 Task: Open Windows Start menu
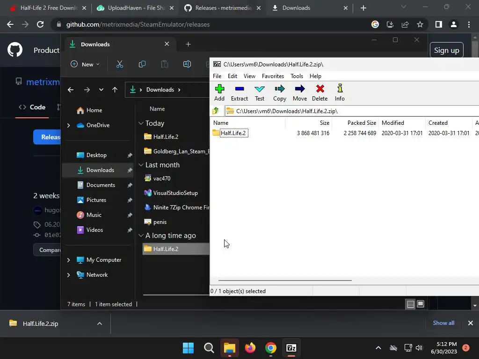click(188, 348)
